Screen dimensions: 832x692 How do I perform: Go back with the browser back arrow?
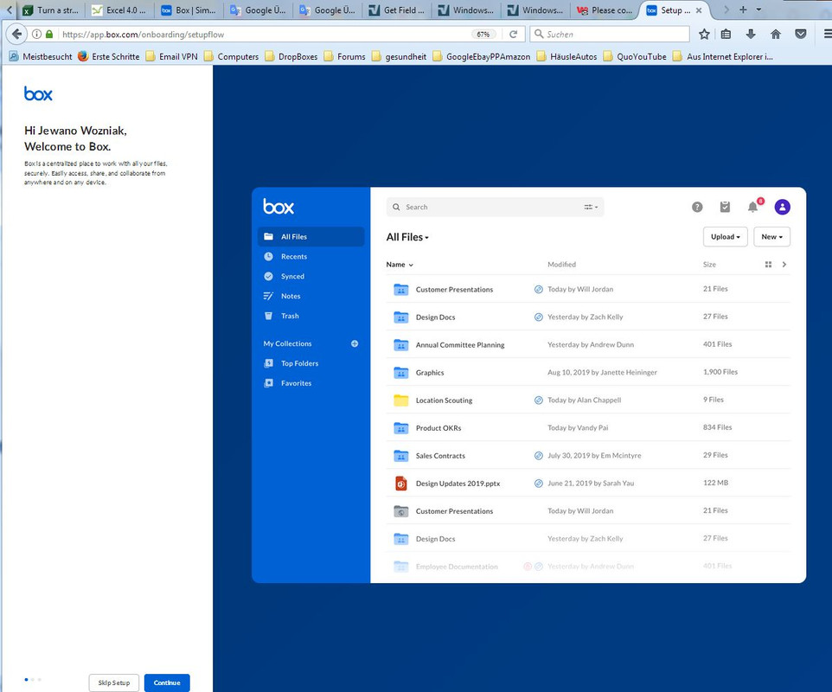tap(16, 34)
